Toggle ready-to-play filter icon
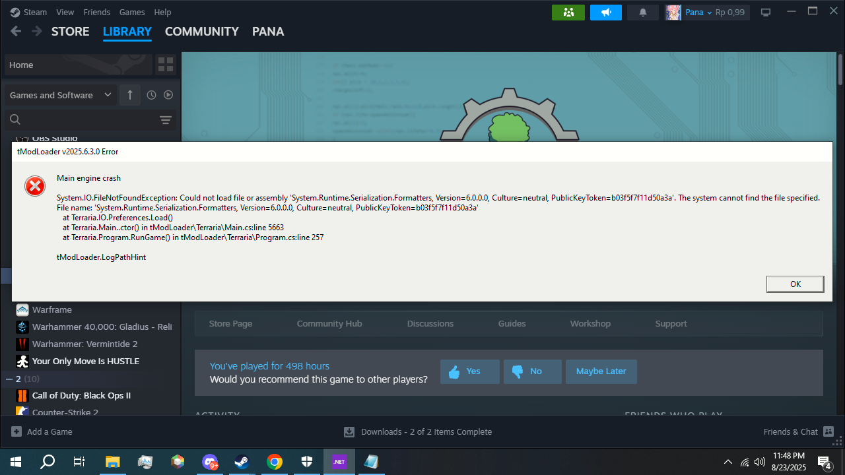The width and height of the screenshot is (845, 475). click(x=168, y=95)
